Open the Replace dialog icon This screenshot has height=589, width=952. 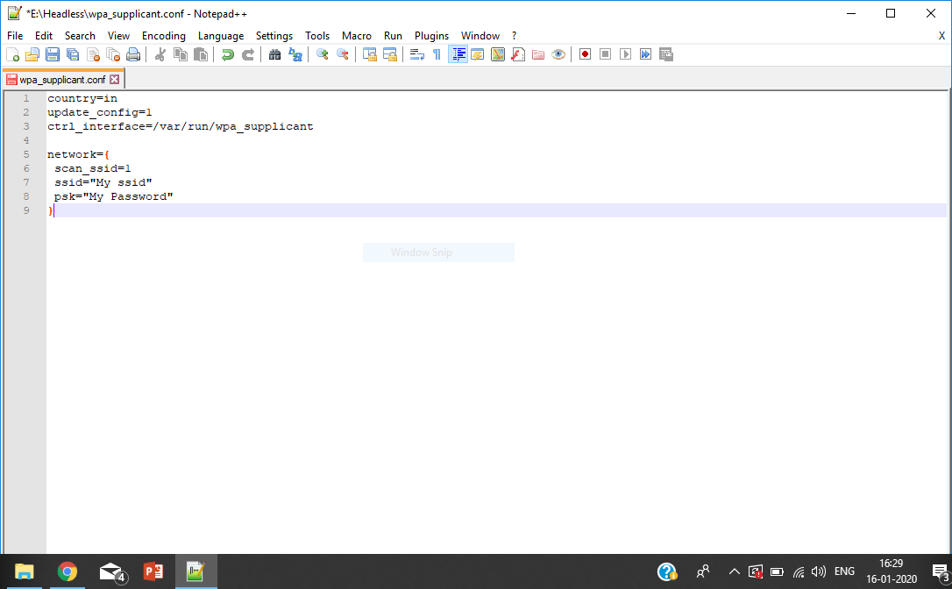[296, 53]
